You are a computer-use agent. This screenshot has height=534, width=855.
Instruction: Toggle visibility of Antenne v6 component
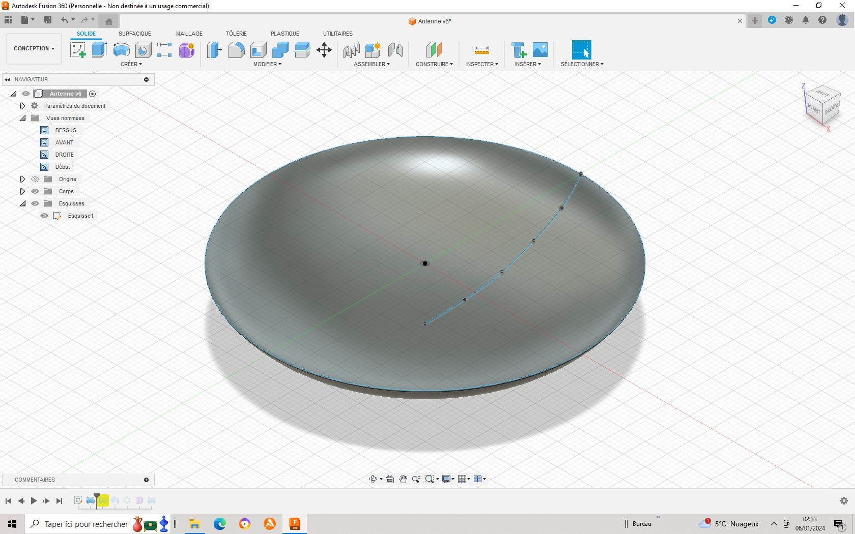point(26,94)
